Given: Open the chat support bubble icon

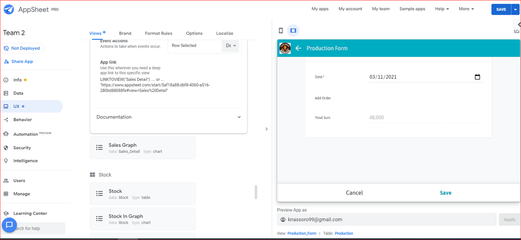Looking at the screenshot, I should click(x=9, y=225).
